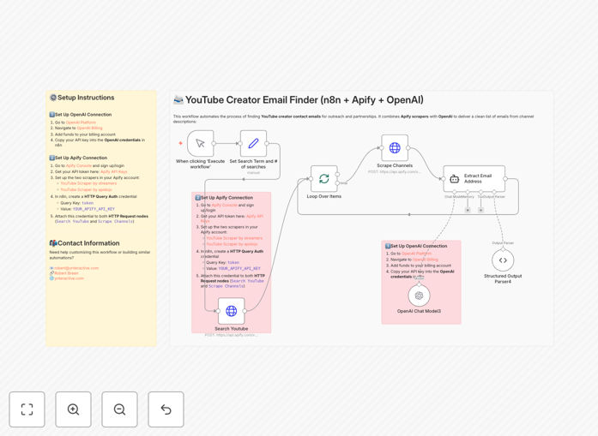
Task: Open OpenAI Billing link in pink note
Action: (x=426, y=260)
